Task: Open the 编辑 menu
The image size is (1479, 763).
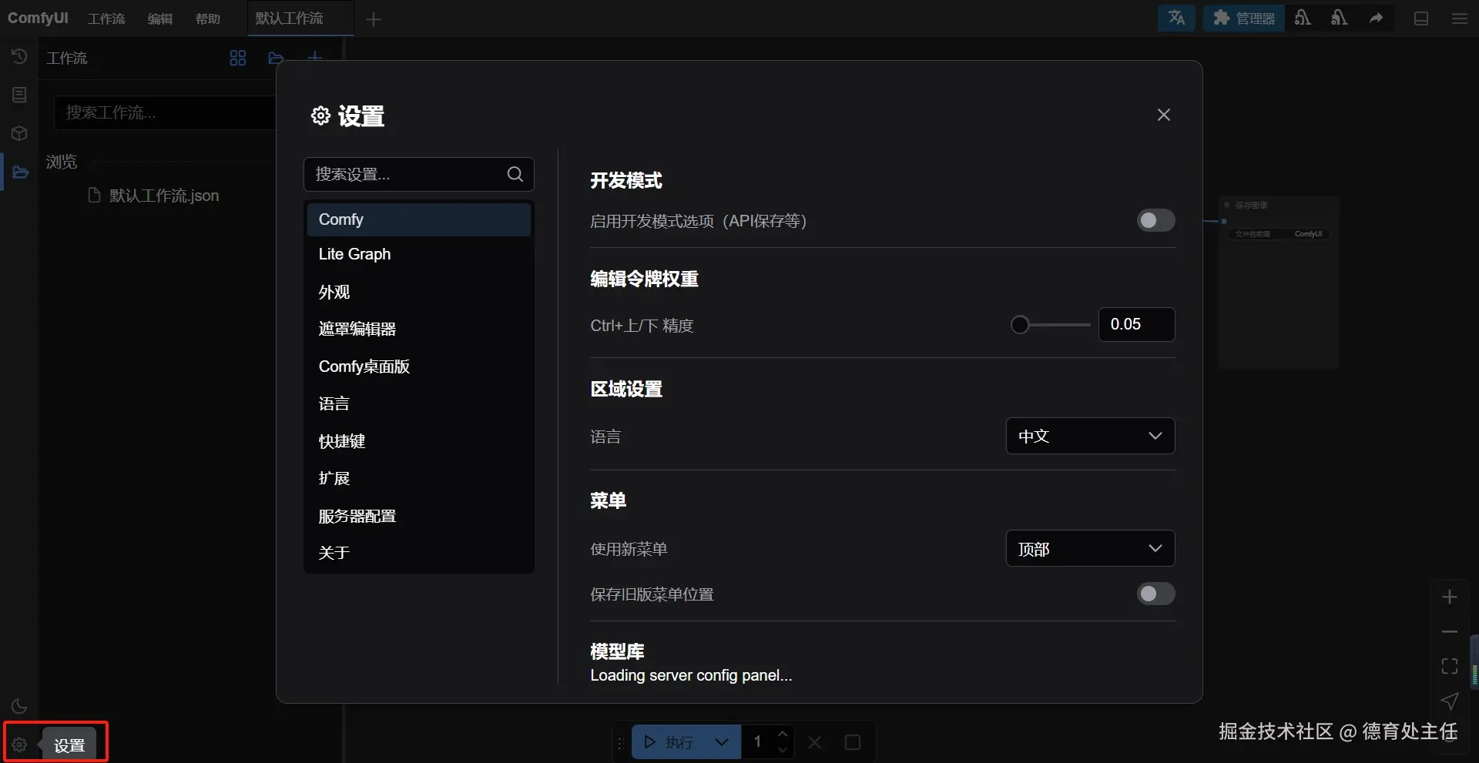Action: 160,18
